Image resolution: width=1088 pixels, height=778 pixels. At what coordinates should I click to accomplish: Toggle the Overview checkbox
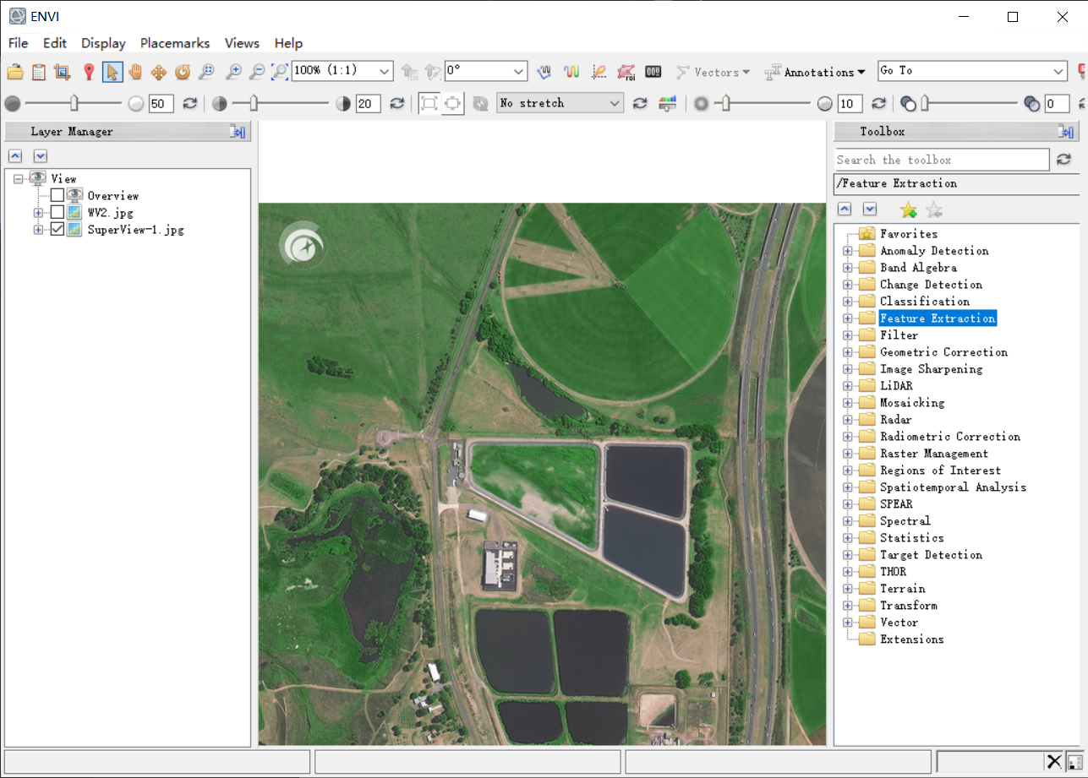57,195
